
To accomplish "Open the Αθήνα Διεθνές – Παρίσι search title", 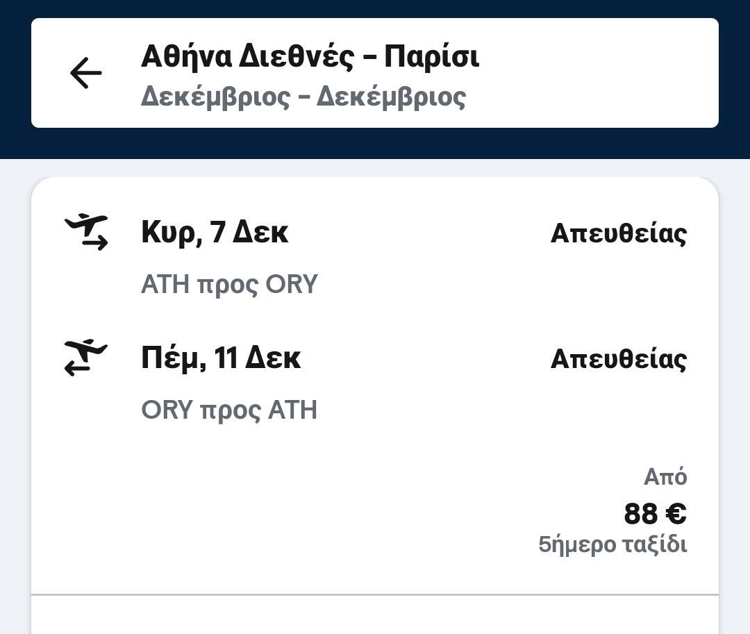I will point(310,56).
